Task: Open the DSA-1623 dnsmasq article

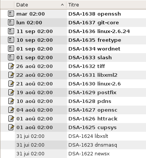Action: coord(73,145)
